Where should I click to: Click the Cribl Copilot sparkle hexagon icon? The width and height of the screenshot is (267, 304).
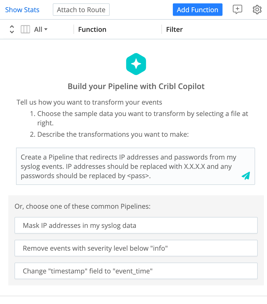(136, 64)
